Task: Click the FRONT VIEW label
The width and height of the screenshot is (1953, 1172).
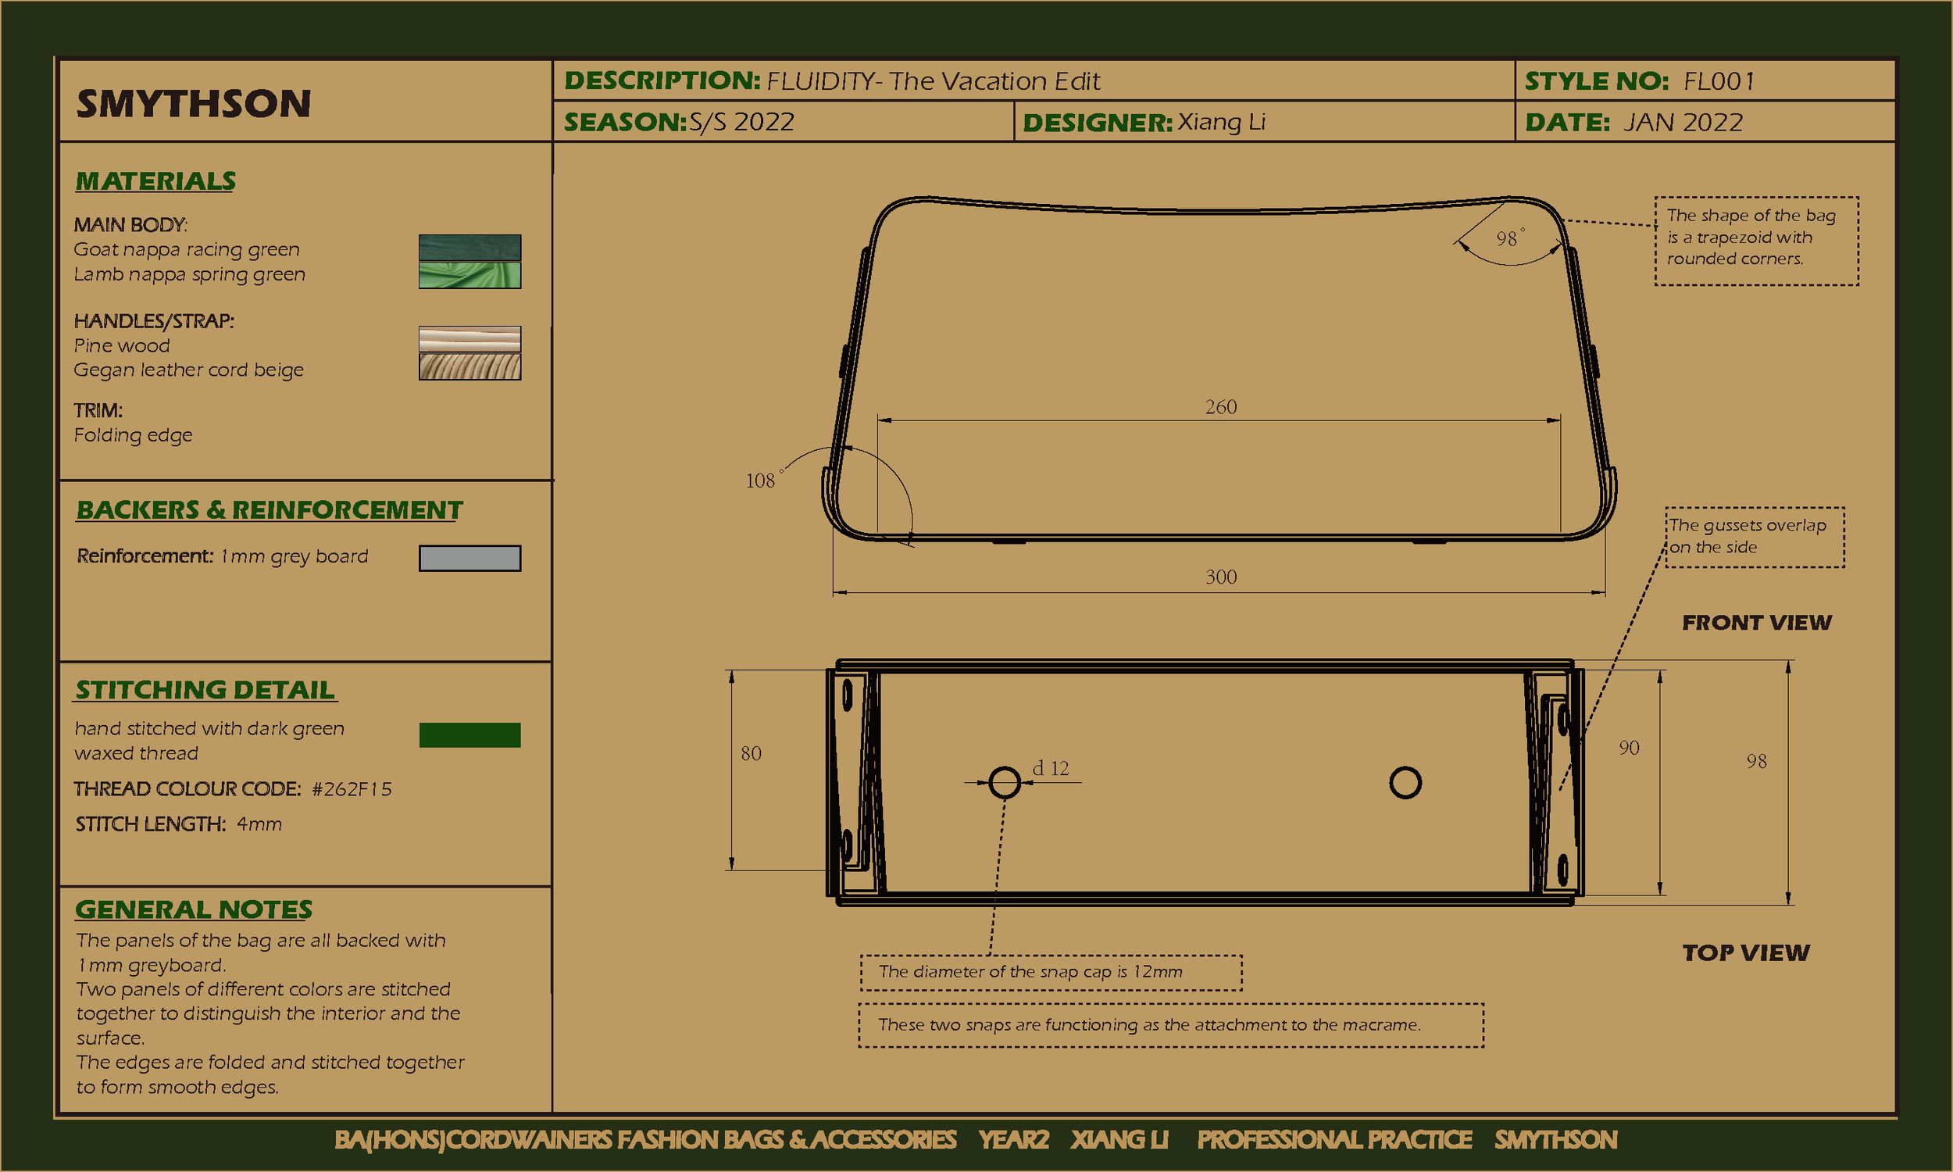Action: 1756,622
